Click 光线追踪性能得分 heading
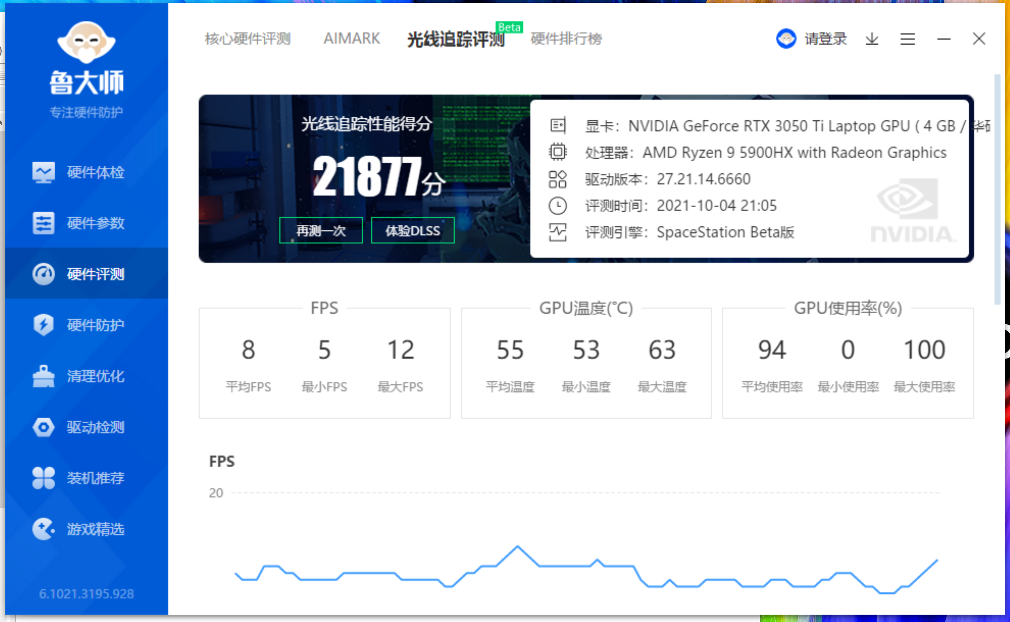 (366, 124)
